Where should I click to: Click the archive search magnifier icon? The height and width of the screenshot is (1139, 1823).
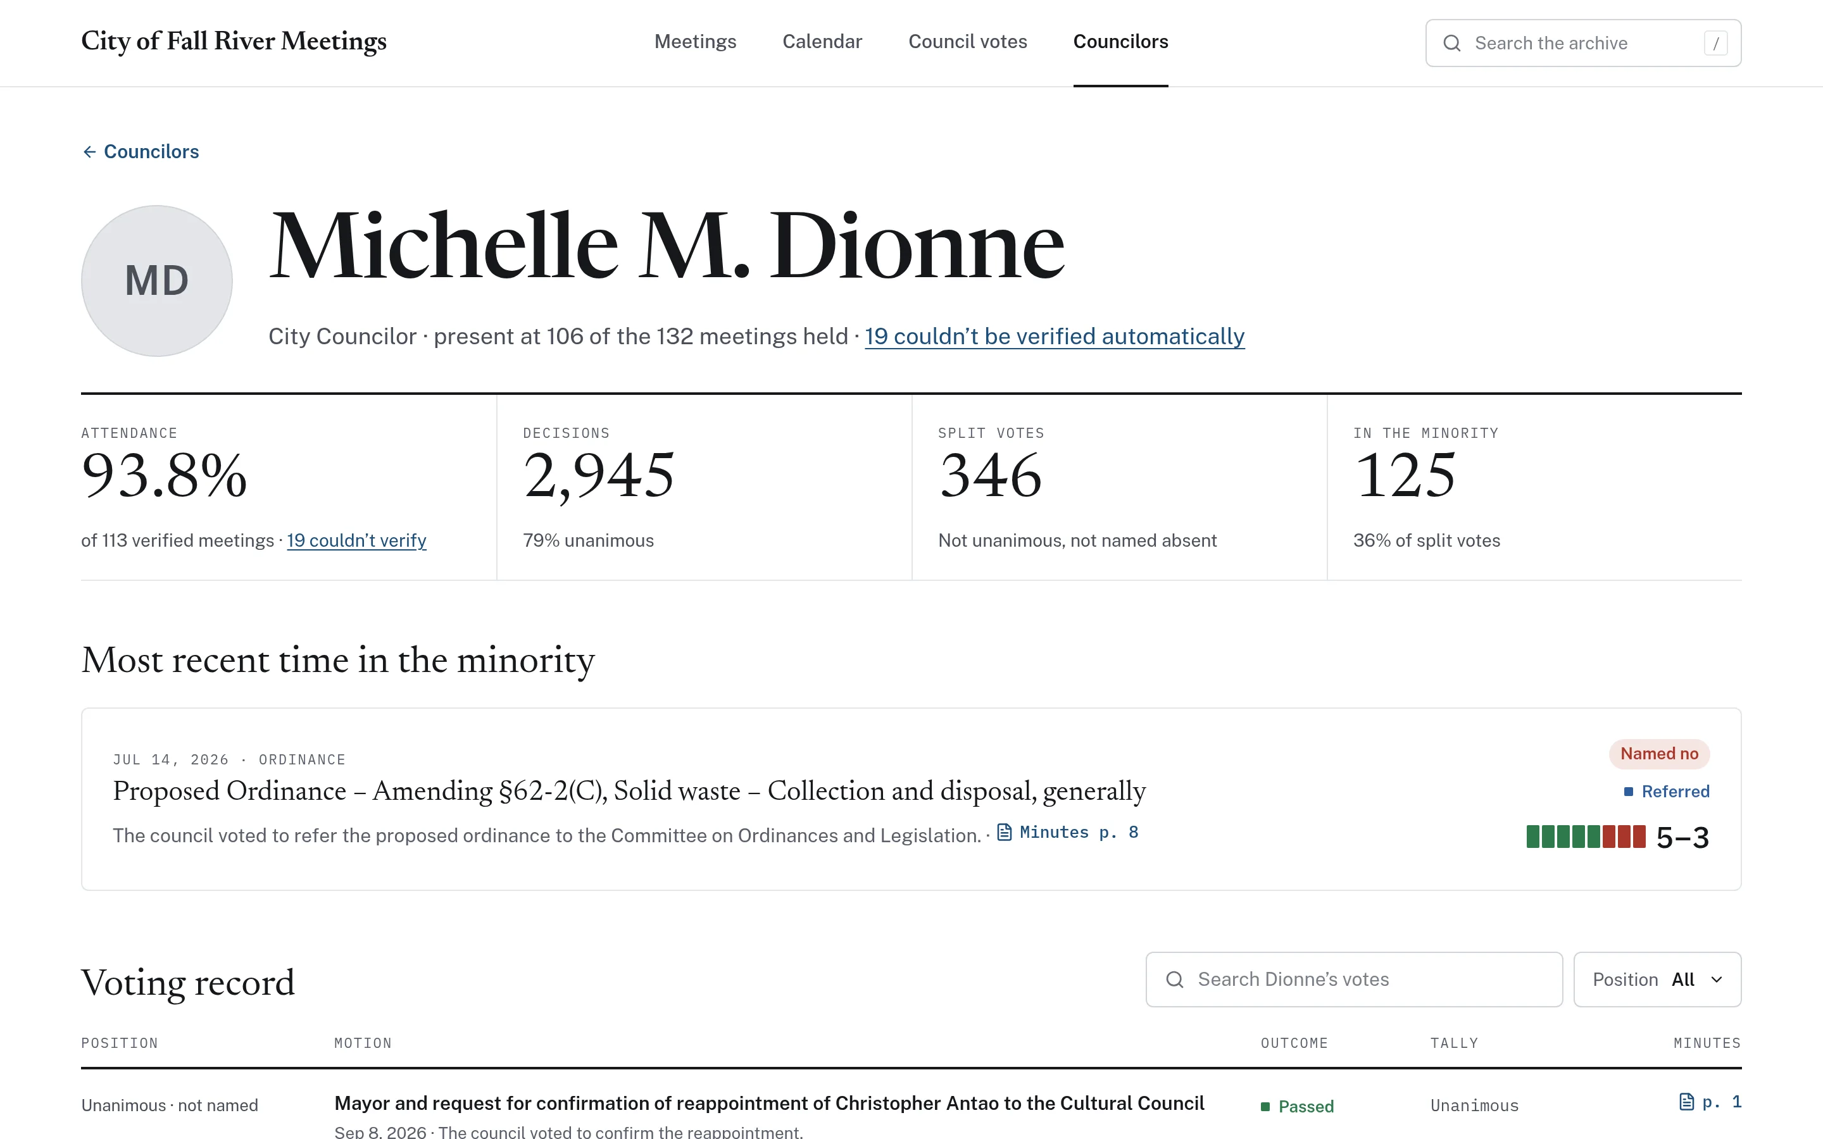1451,43
